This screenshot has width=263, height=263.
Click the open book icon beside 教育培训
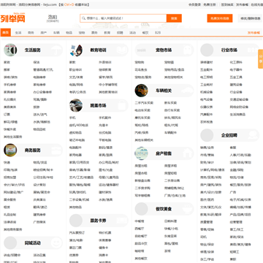coord(121,50)
